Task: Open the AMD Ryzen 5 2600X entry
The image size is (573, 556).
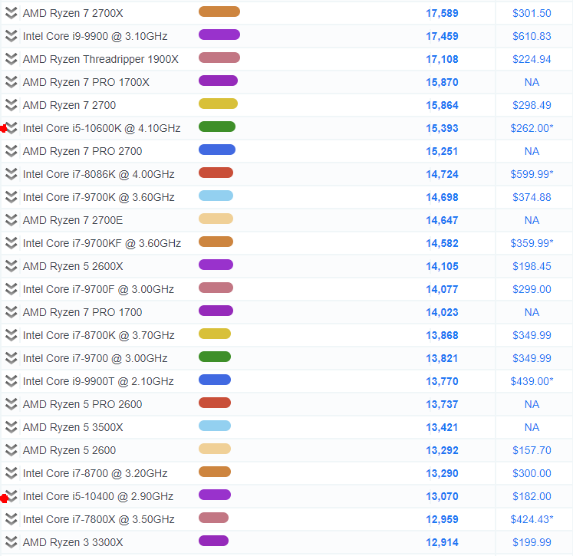Action: coord(73,266)
